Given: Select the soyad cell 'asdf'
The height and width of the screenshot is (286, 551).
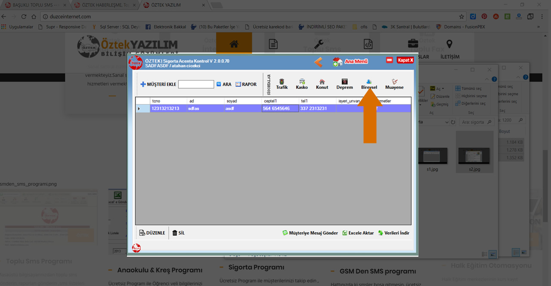Looking at the screenshot, I should coord(243,109).
